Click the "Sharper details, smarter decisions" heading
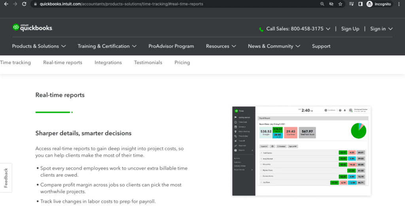This screenshot has width=405, height=221. click(x=83, y=133)
